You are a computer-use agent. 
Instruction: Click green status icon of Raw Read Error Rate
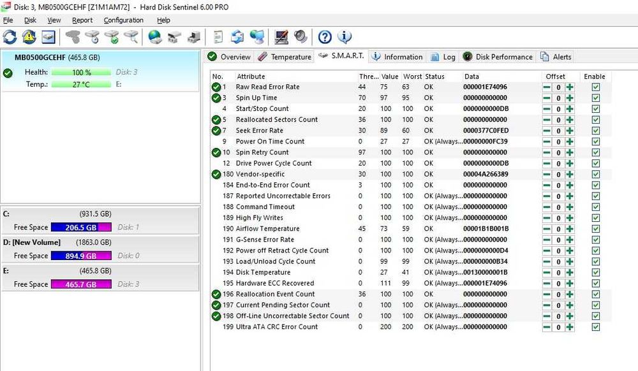216,87
